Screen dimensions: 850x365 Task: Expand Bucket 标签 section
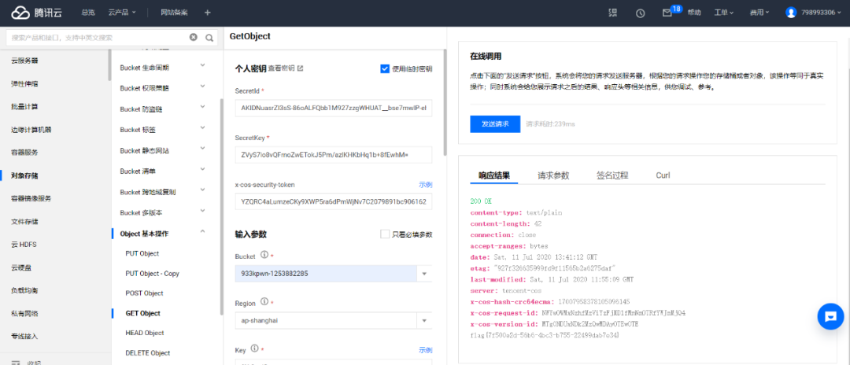coord(203,127)
